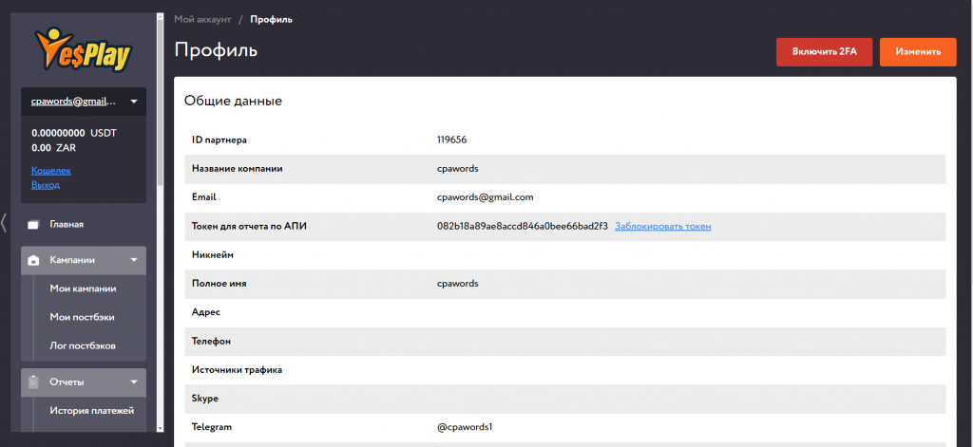
Task: Click the Включить 2FA button
Action: (x=825, y=52)
